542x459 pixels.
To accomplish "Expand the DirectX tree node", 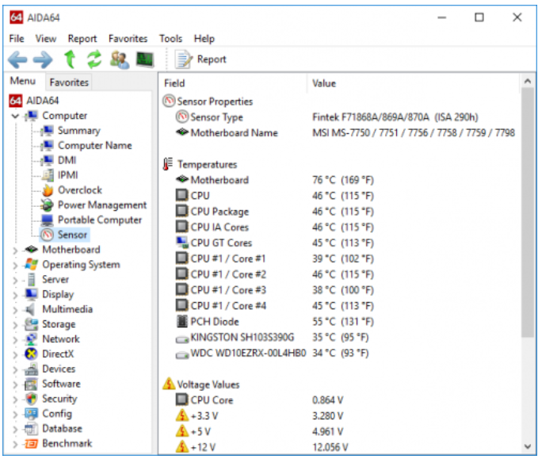I will click(x=15, y=354).
